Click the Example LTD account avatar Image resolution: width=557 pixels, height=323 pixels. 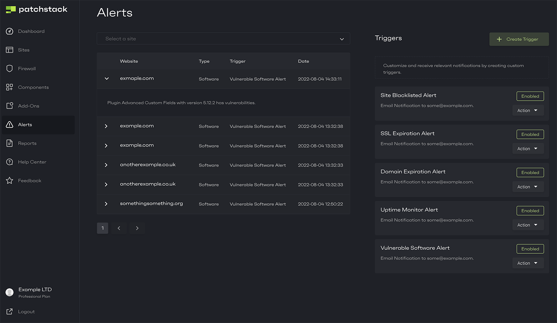tap(10, 292)
